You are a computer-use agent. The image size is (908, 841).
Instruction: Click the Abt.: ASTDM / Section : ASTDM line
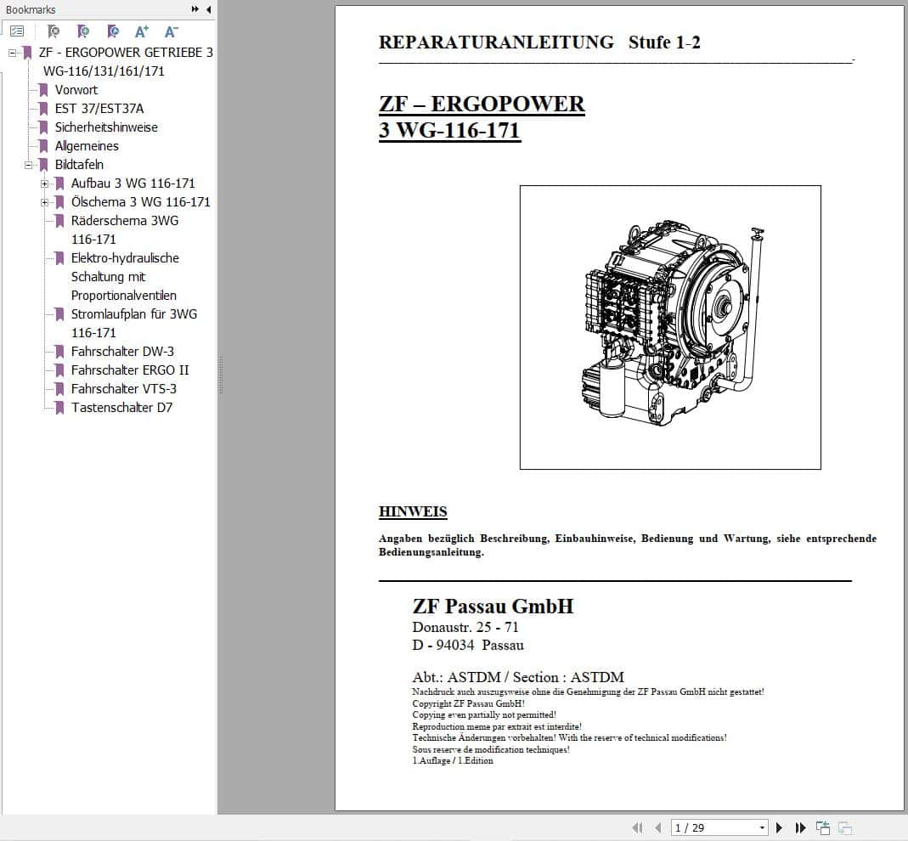point(518,677)
